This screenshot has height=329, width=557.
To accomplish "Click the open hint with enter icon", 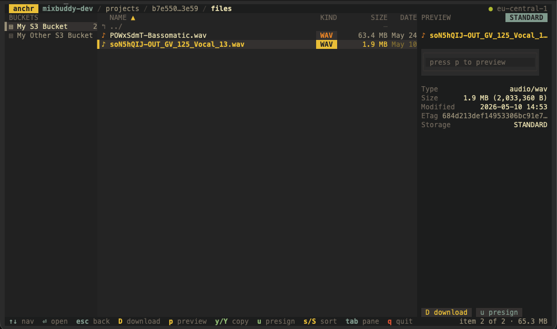I will coord(55,322).
